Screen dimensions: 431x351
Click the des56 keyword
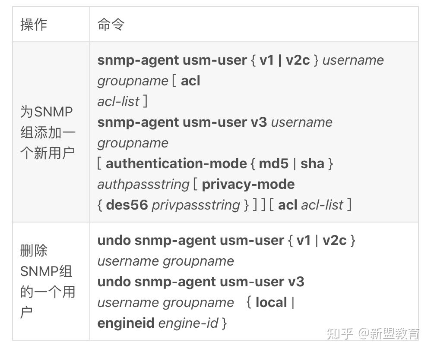pyautogui.click(x=127, y=205)
